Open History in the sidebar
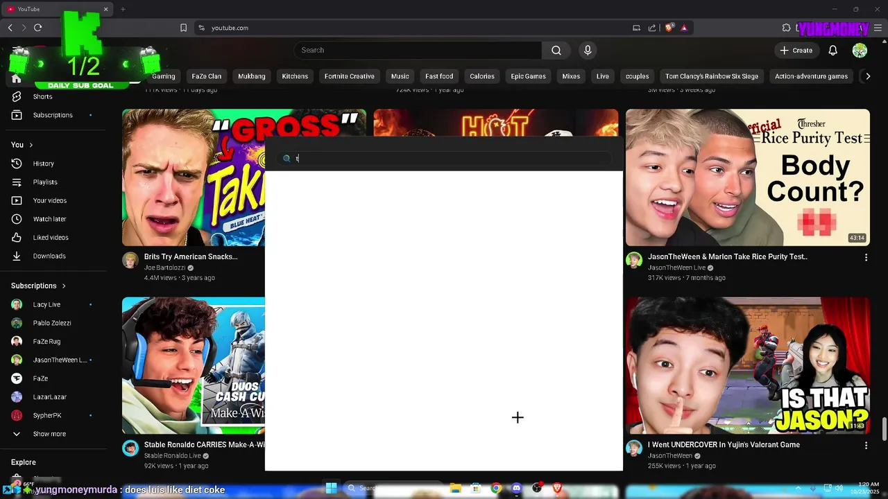The image size is (888, 499). coord(43,164)
